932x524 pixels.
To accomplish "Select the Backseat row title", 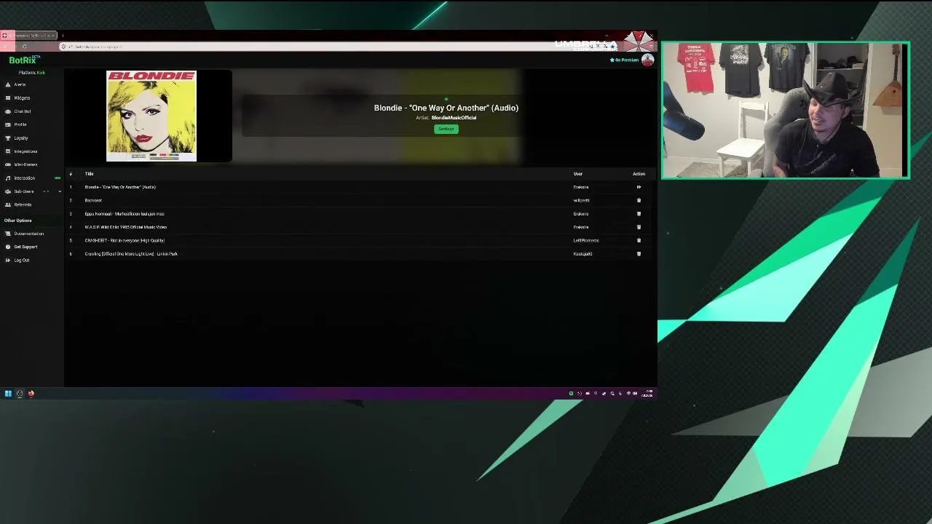I will pos(93,200).
